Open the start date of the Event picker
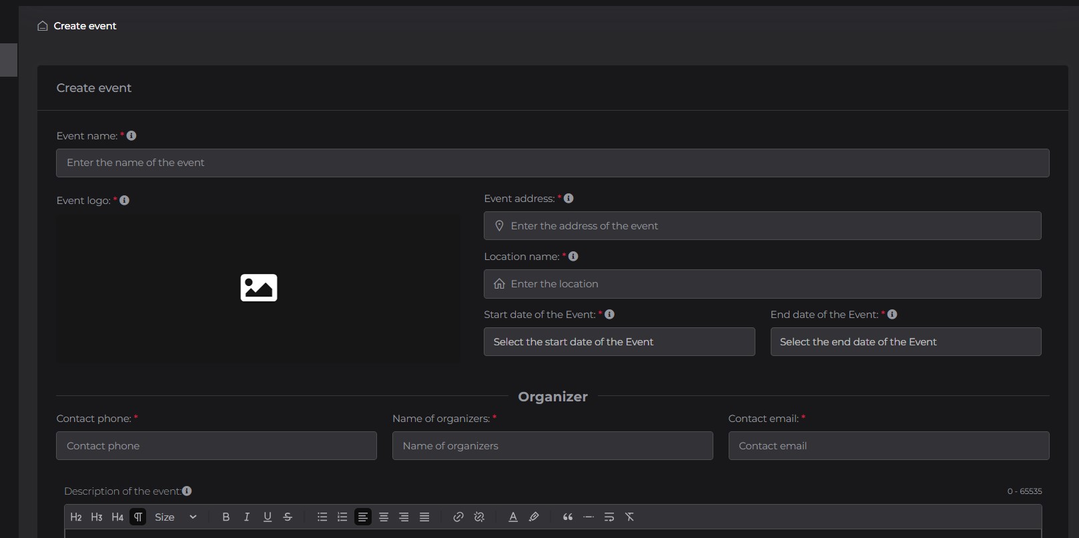Image resolution: width=1079 pixels, height=538 pixels. point(619,341)
